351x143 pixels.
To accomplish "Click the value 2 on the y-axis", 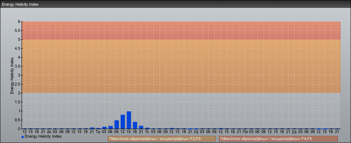I will click(x=19, y=93).
